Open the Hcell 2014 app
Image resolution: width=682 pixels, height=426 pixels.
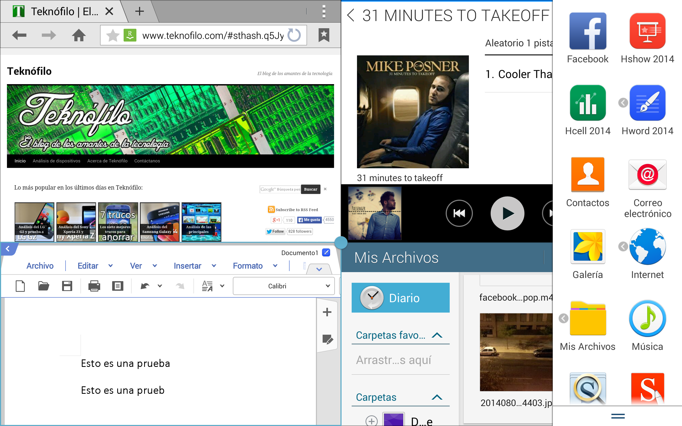click(588, 103)
